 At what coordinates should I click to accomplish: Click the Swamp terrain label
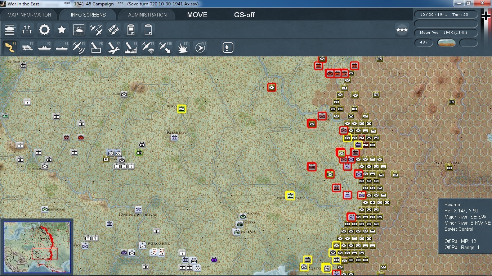(x=452, y=204)
